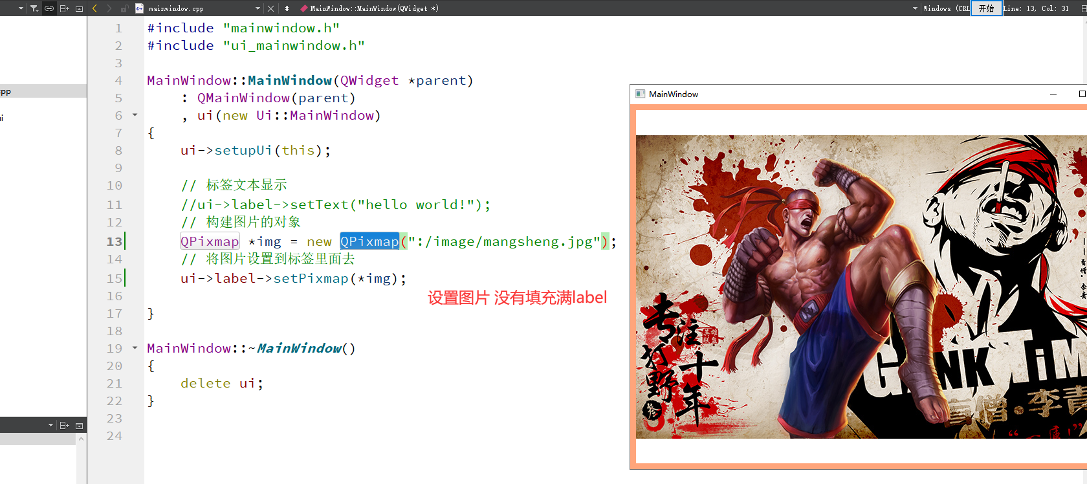The image size is (1087, 484).
Task: Click the 开始 button
Action: [986, 8]
